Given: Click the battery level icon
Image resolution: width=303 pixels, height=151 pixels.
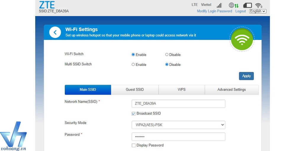Looking at the screenshot, I should pyautogui.click(x=247, y=5).
